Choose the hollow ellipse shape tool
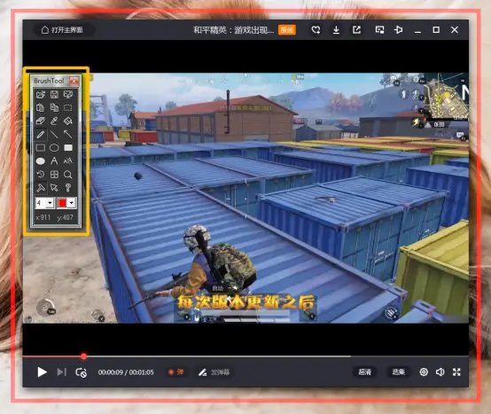Viewport: 491px width, 414px height. tap(54, 147)
